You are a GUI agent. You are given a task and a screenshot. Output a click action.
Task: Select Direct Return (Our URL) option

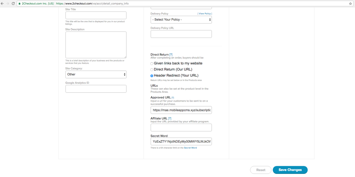coord(152,70)
